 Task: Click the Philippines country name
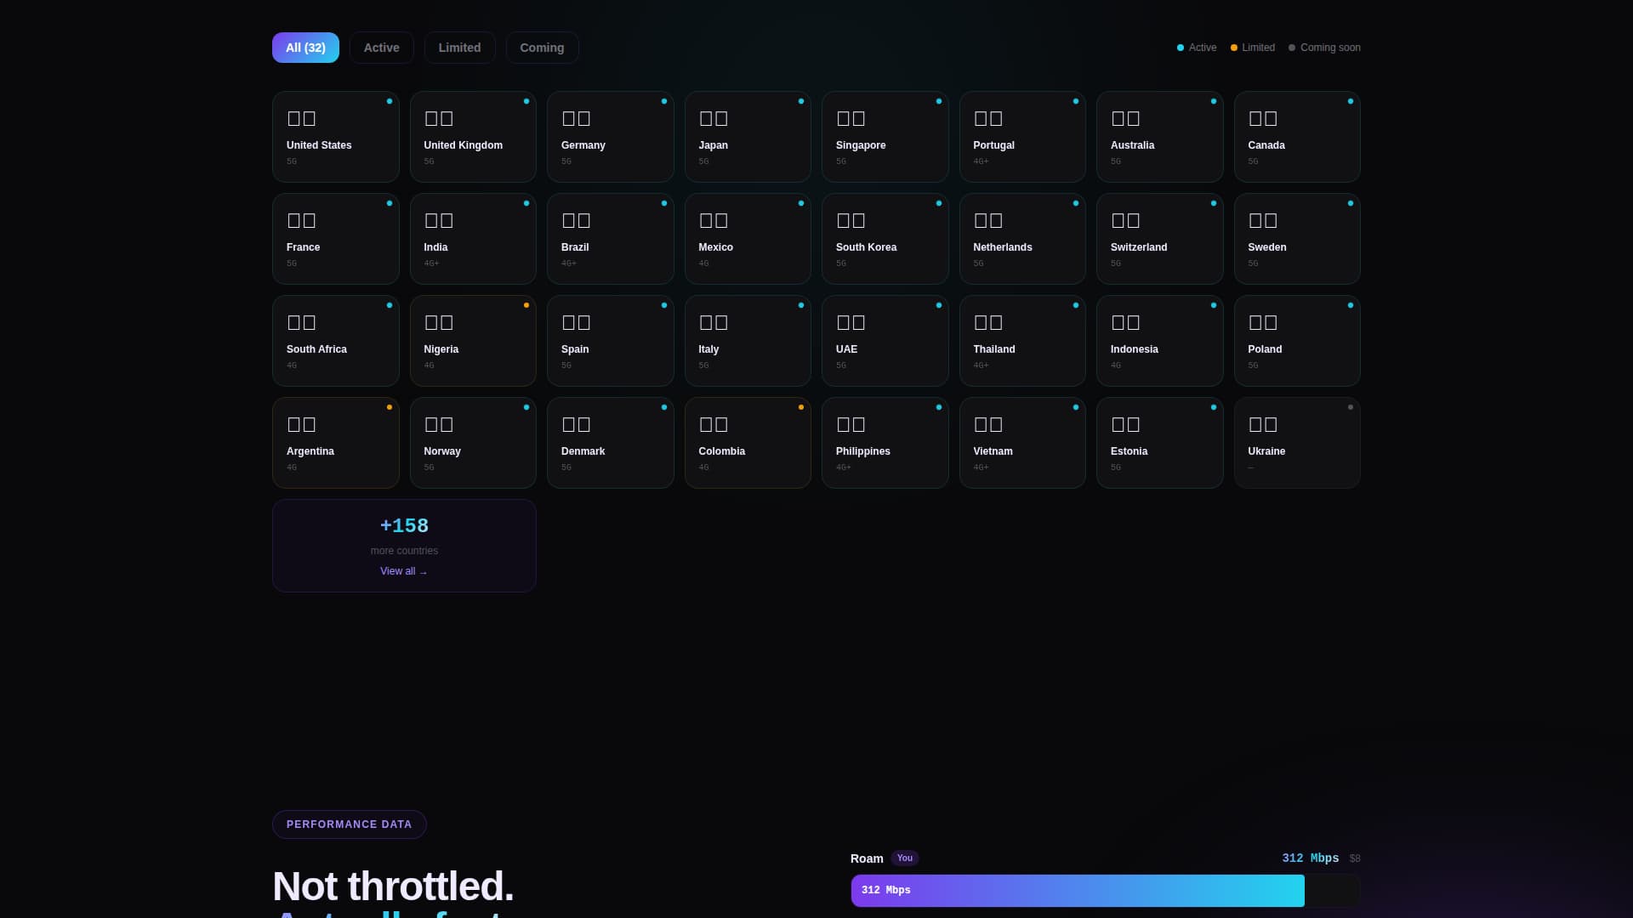pyautogui.click(x=862, y=451)
